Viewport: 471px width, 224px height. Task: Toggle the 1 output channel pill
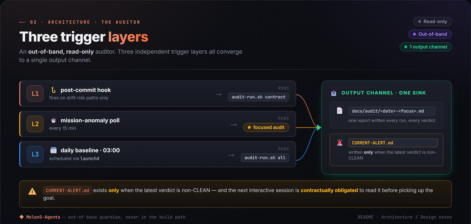pos(425,47)
